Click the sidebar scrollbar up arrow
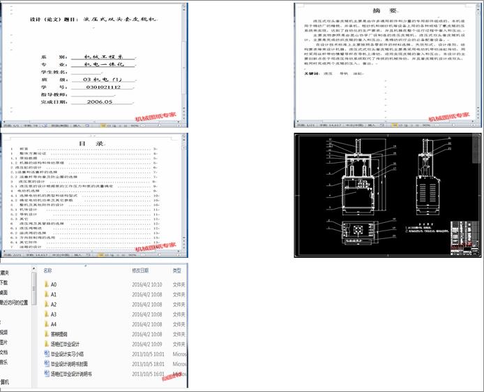Viewport: 484px width, 392px height. [34, 269]
